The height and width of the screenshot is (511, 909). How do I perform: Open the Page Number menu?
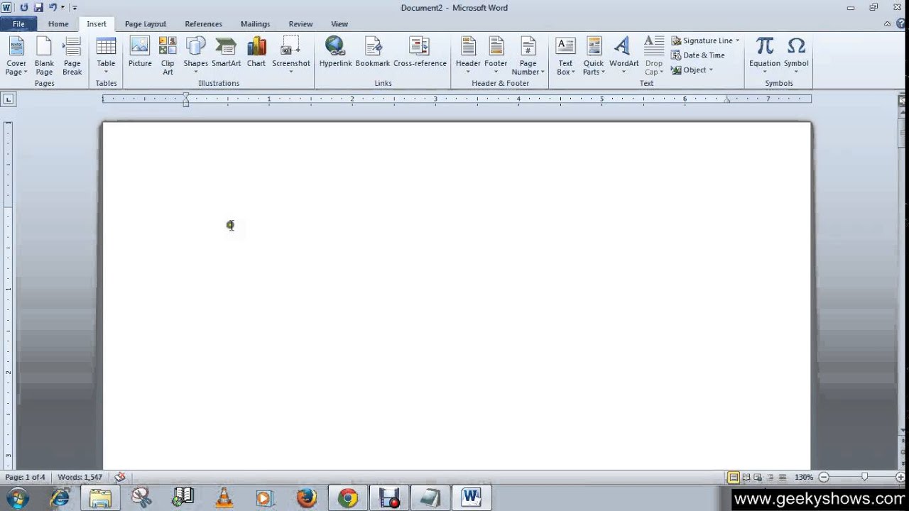click(x=528, y=56)
